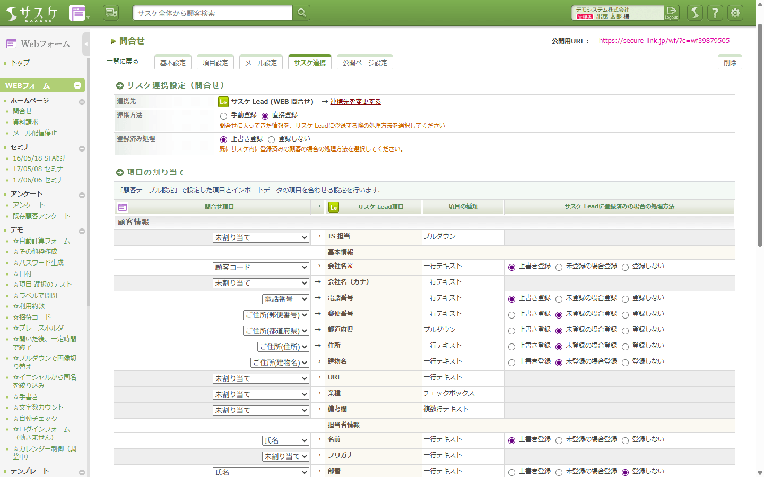This screenshot has height=477, width=764.
Task: Open the 顧客コード dropdown for 会社名
Action: [x=261, y=267]
